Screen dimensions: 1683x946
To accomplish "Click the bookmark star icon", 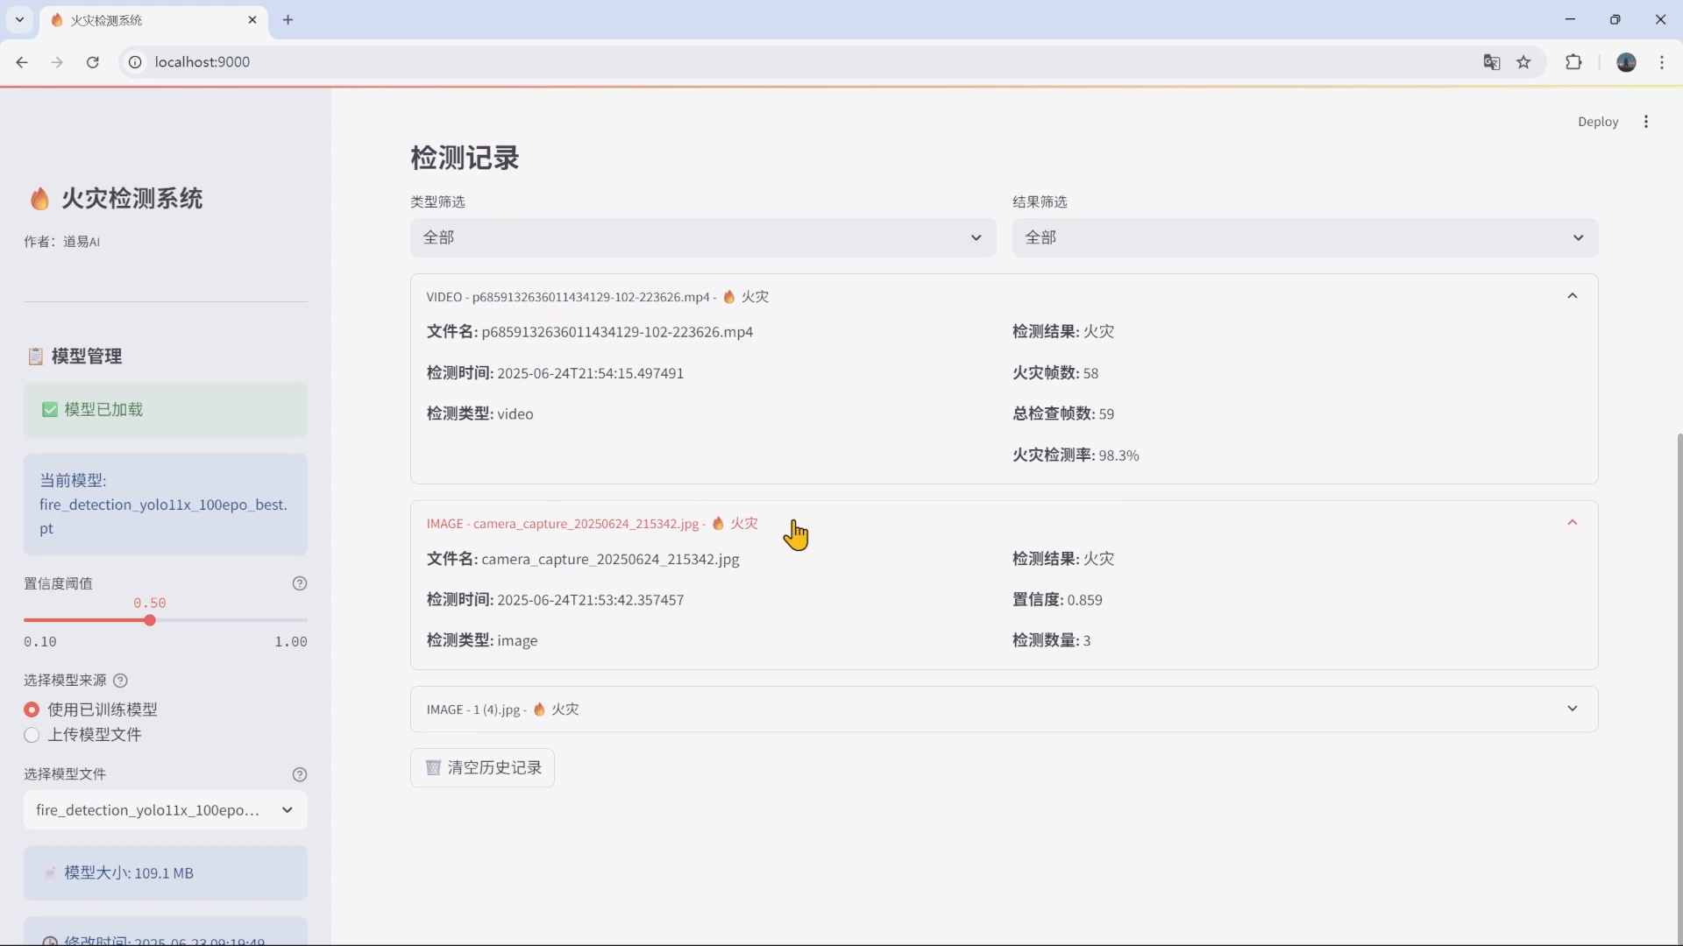I will tap(1525, 62).
